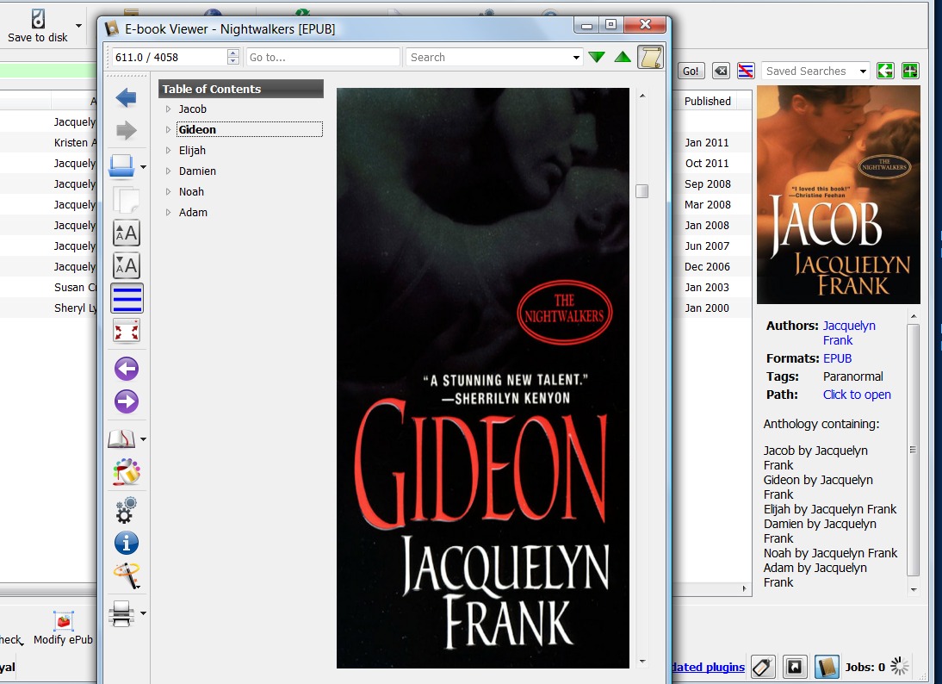This screenshot has width=942, height=684.
Task: Toggle search highlight flag icon in calibre
Action: coord(746,71)
